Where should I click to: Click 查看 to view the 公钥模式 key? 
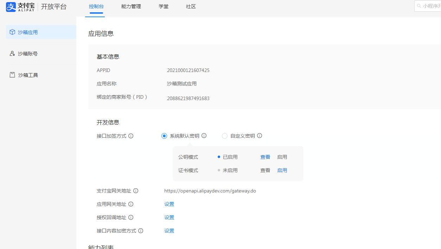[x=265, y=157]
